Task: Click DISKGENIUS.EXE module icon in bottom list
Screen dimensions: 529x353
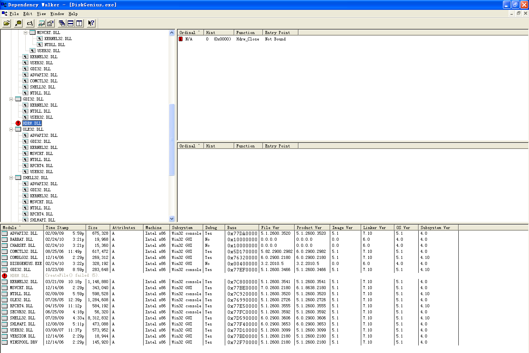Action: click(5, 263)
